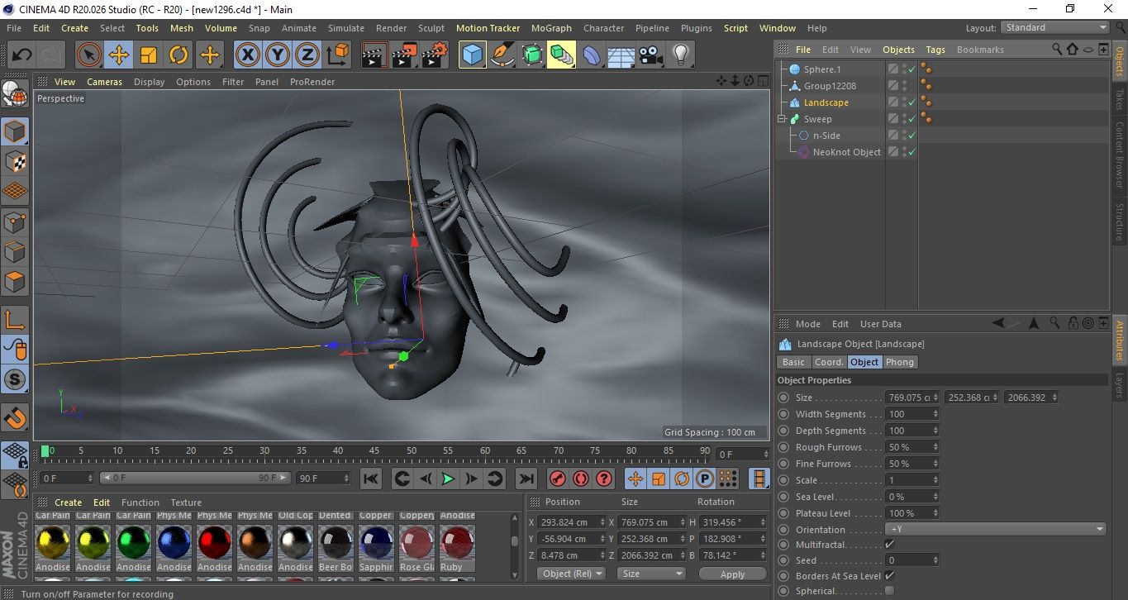Viewport: 1128px width, 600px height.
Task: Add a Cube primitive object
Action: pos(473,55)
